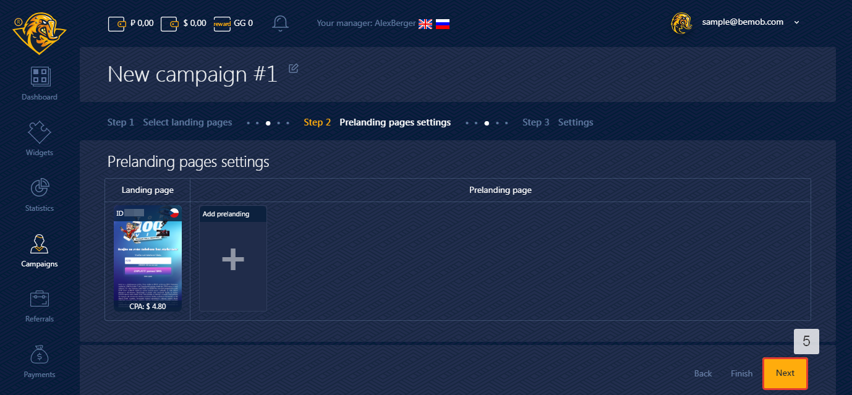852x395 pixels.
Task: Open the Dashboard section in sidebar
Action: [x=39, y=82]
